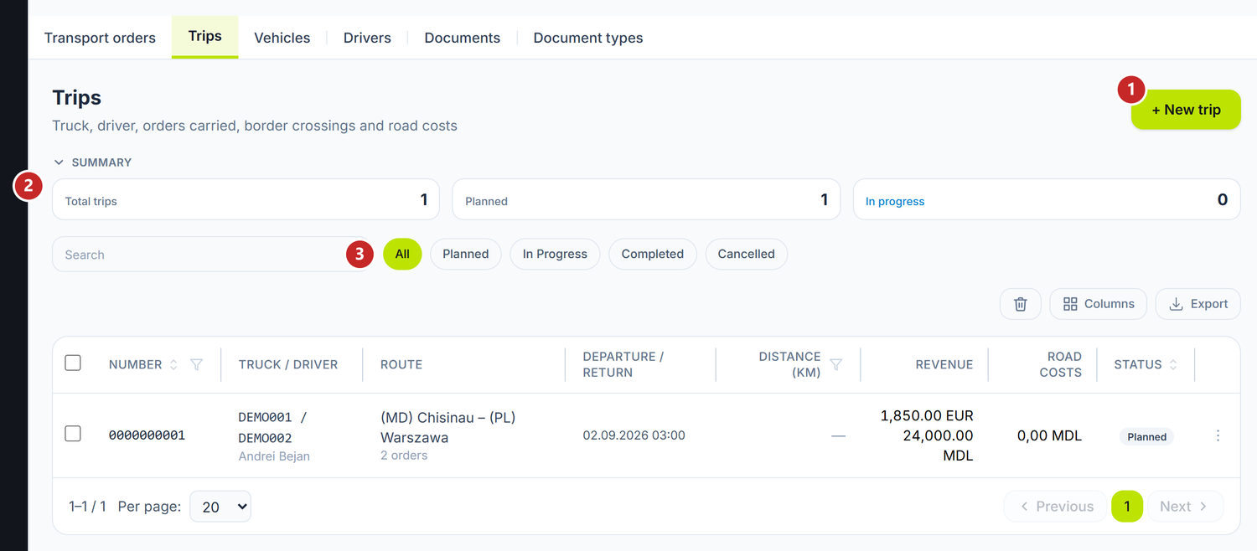Click the Distance column filter funnel icon
1257x551 pixels.
[835, 364]
